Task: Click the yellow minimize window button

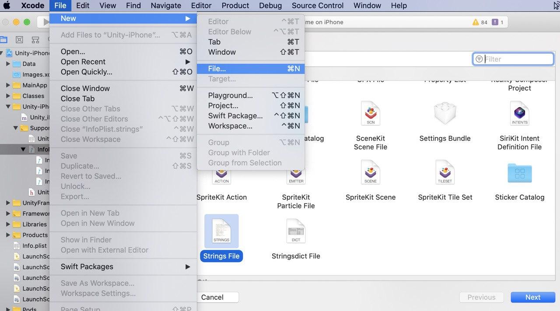Action: (16, 22)
